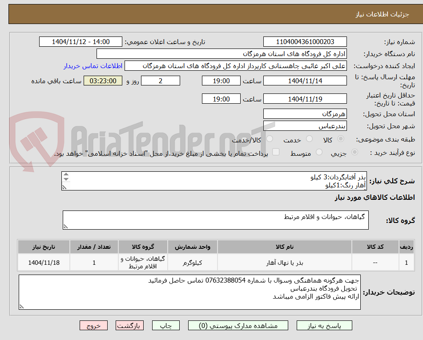Click the ایجاد کننده درخواست field
The width and height of the screenshot is (423, 340).
pyautogui.click(x=235, y=66)
